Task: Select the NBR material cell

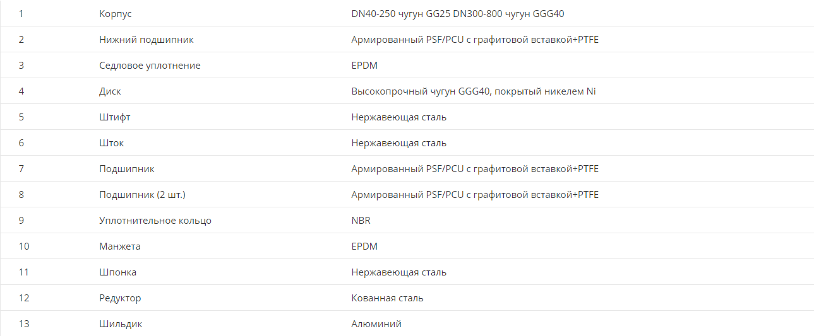Action: click(x=361, y=221)
